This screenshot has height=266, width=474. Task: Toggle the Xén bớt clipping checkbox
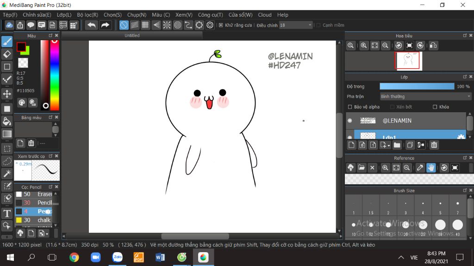[x=393, y=107]
